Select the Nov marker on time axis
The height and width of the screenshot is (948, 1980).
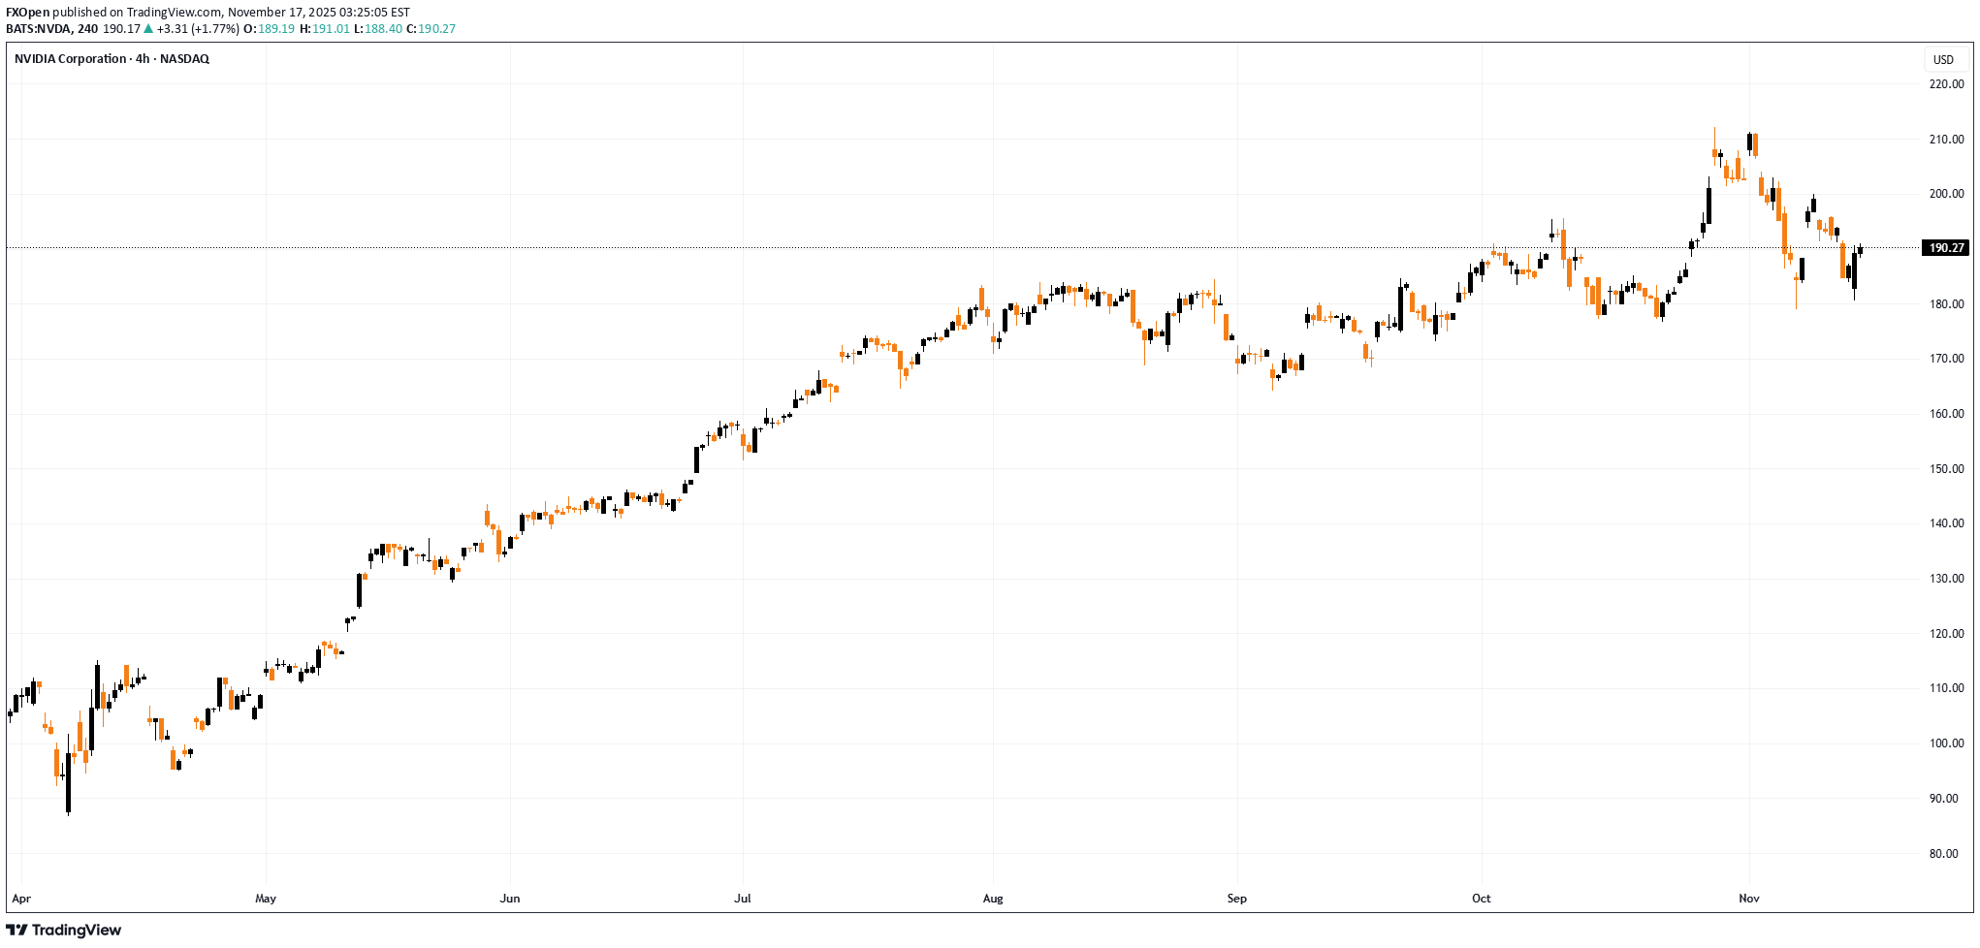[x=1749, y=899]
